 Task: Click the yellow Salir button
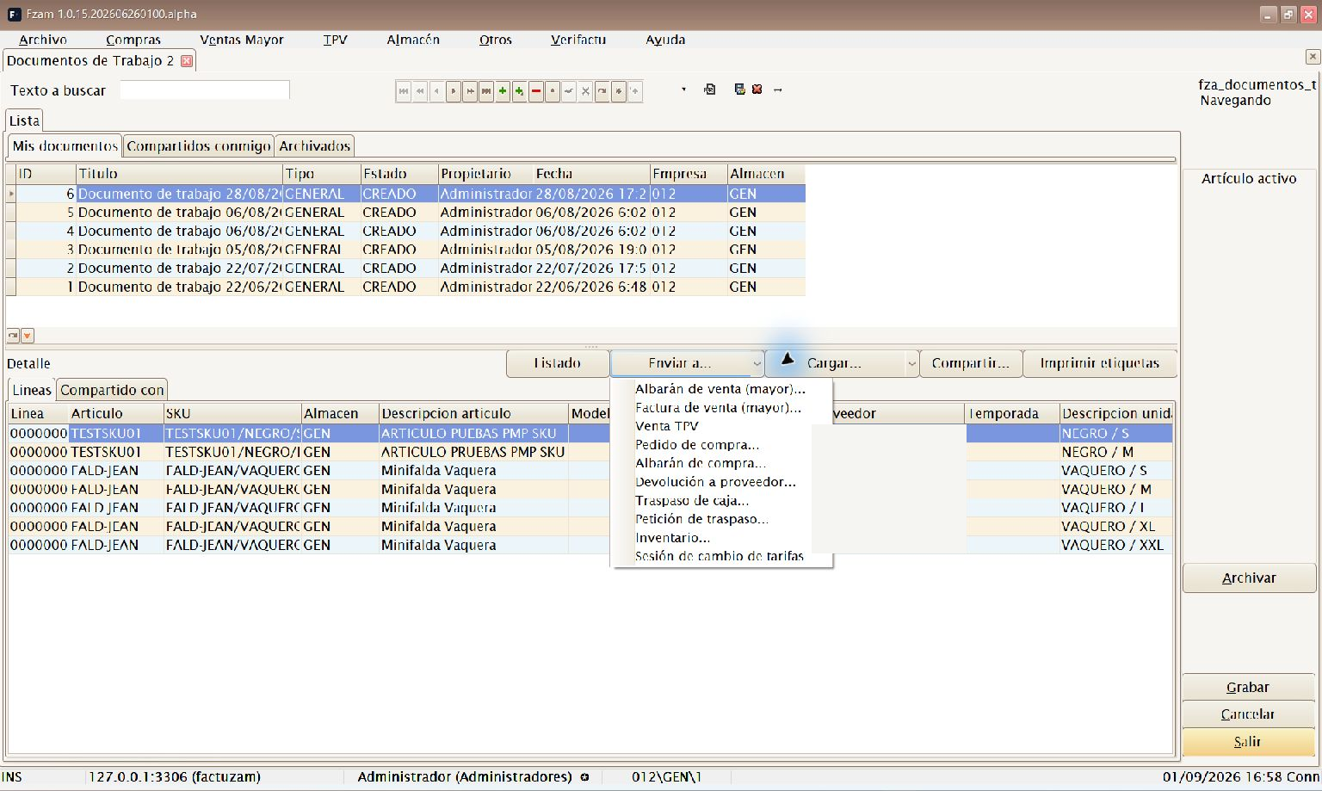(x=1249, y=742)
